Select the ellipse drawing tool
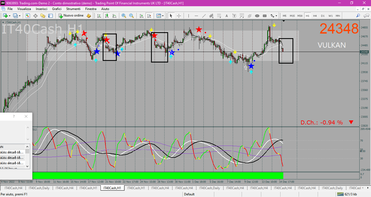This screenshot has width=371, height=197. [x=257, y=16]
